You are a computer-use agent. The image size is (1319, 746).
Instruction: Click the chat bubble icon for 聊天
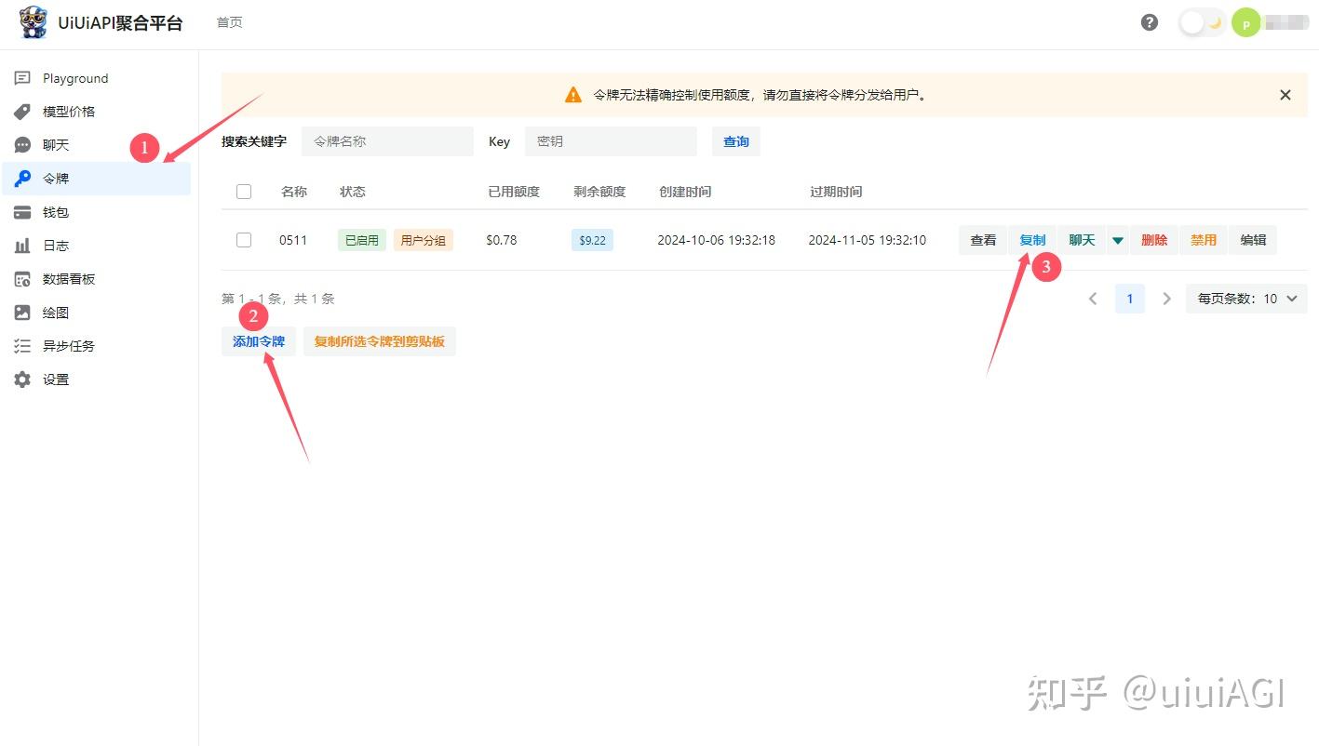click(22, 145)
